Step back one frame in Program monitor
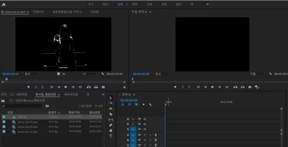Viewport: 288px width, 147px height. pyautogui.click(x=206, y=87)
